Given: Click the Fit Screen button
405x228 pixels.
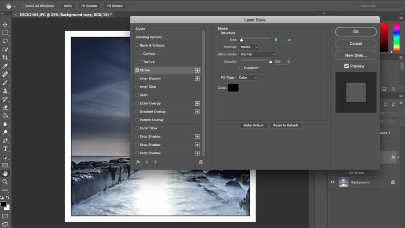Looking at the screenshot, I should 89,6.
